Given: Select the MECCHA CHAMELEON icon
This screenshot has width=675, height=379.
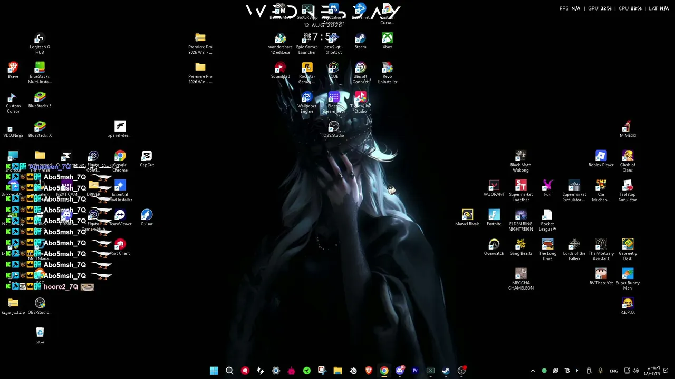Looking at the screenshot, I should tap(520, 280).
